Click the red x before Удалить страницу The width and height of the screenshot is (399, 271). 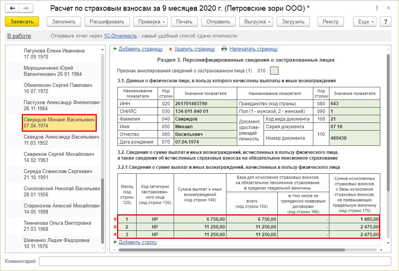tap(171, 49)
